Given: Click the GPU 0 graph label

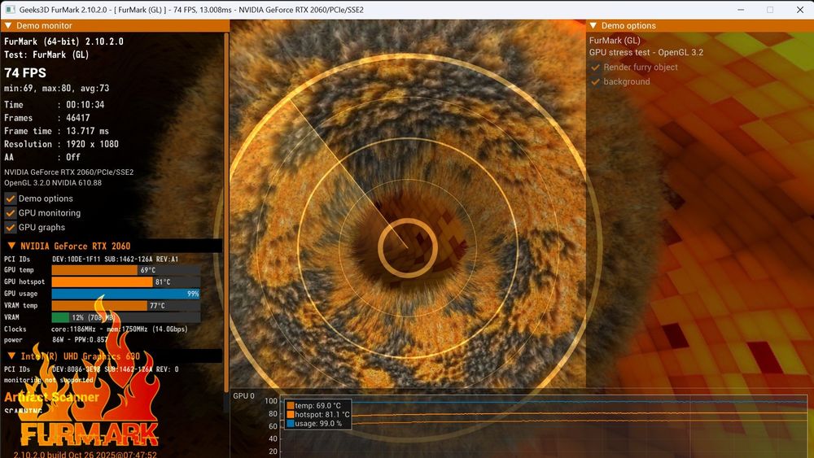Looking at the screenshot, I should pyautogui.click(x=243, y=395).
